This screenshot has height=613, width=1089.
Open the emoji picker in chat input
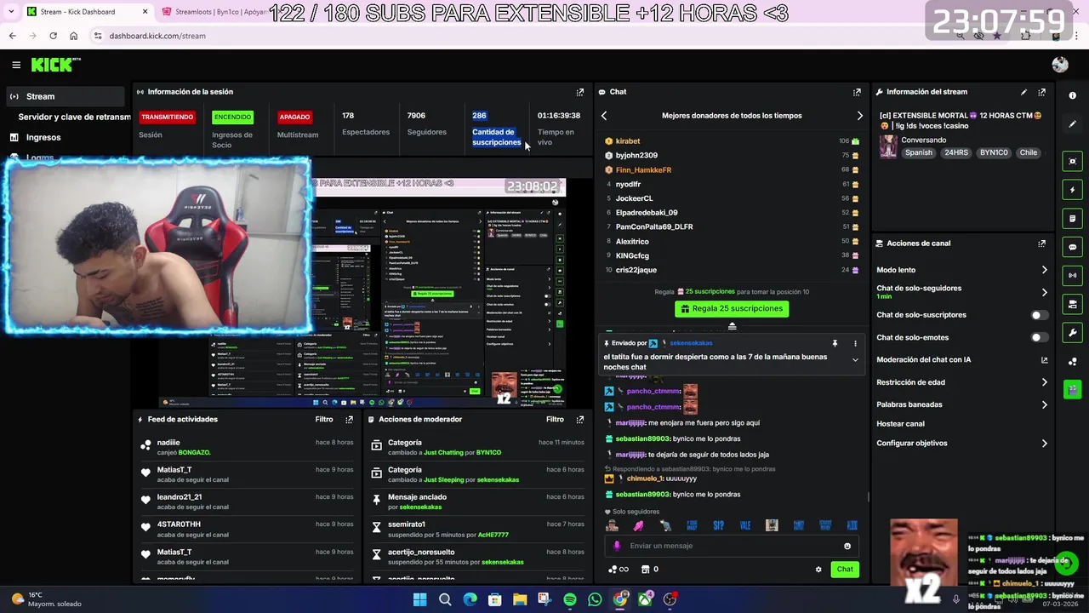point(847,547)
